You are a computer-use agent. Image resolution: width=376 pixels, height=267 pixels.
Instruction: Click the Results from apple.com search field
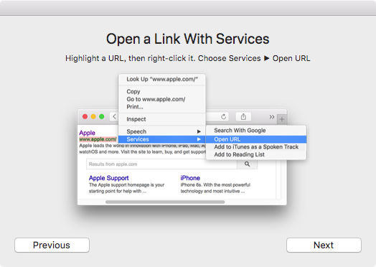(162, 164)
